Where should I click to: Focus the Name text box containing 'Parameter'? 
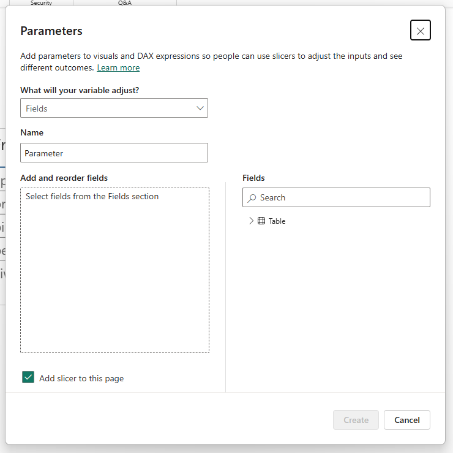[114, 153]
